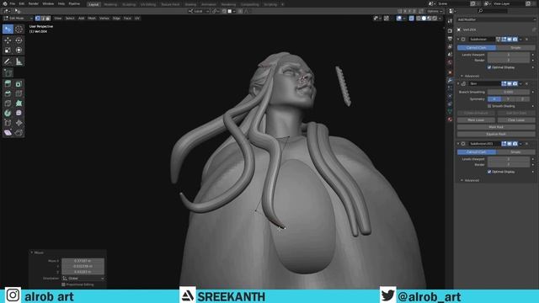
Task: Select the Rip Region tool
Action: coord(19,133)
